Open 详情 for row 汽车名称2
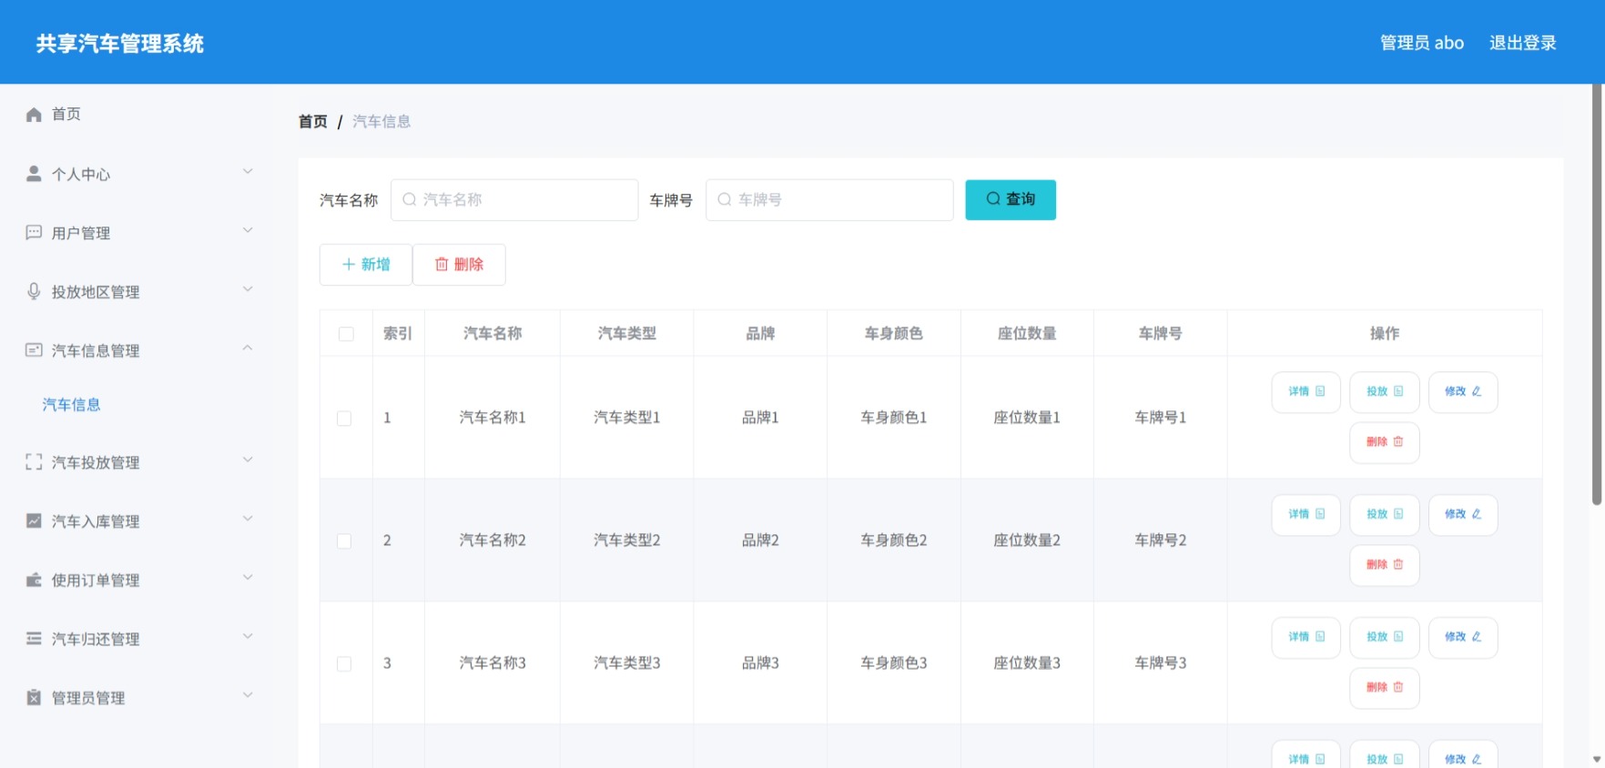 click(x=1306, y=515)
